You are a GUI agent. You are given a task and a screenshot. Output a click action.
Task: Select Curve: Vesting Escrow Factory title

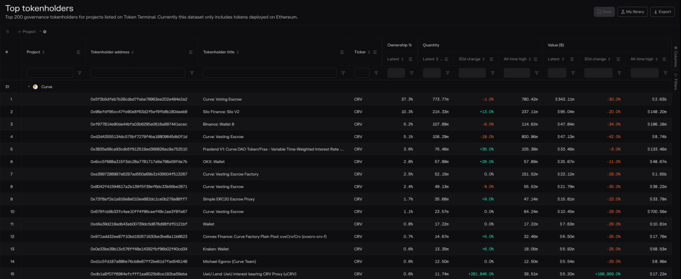click(231, 174)
